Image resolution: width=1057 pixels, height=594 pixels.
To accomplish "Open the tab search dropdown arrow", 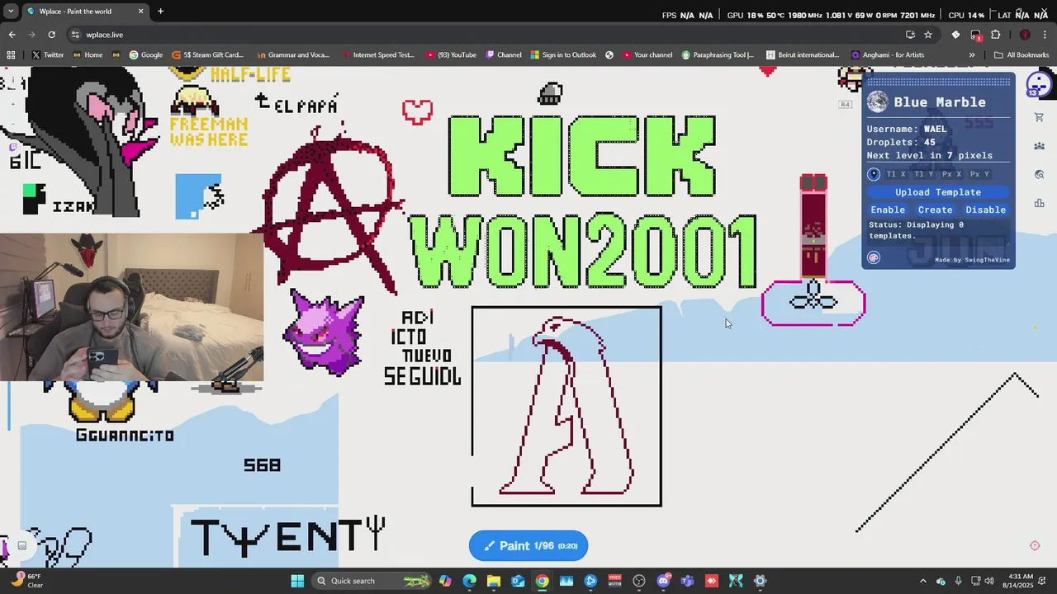I will (x=11, y=12).
